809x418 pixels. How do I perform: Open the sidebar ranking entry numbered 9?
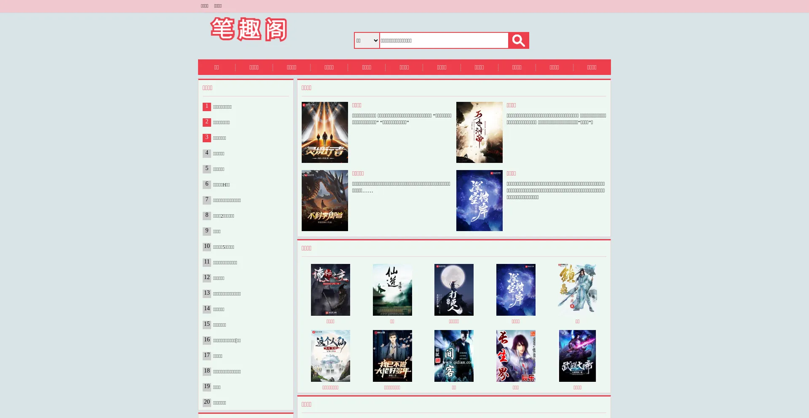point(217,232)
